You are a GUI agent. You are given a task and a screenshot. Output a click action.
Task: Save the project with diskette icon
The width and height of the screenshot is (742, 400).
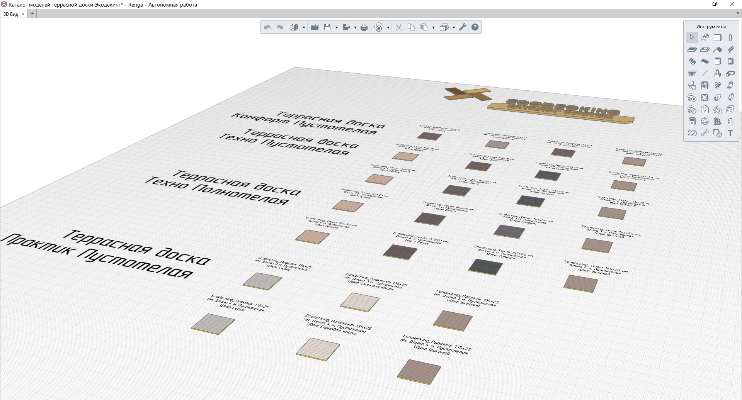click(x=327, y=27)
